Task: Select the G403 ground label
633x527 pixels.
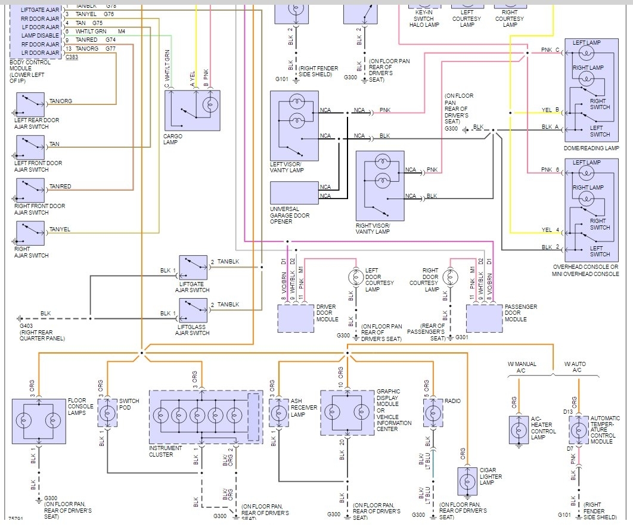Action: pos(26,325)
